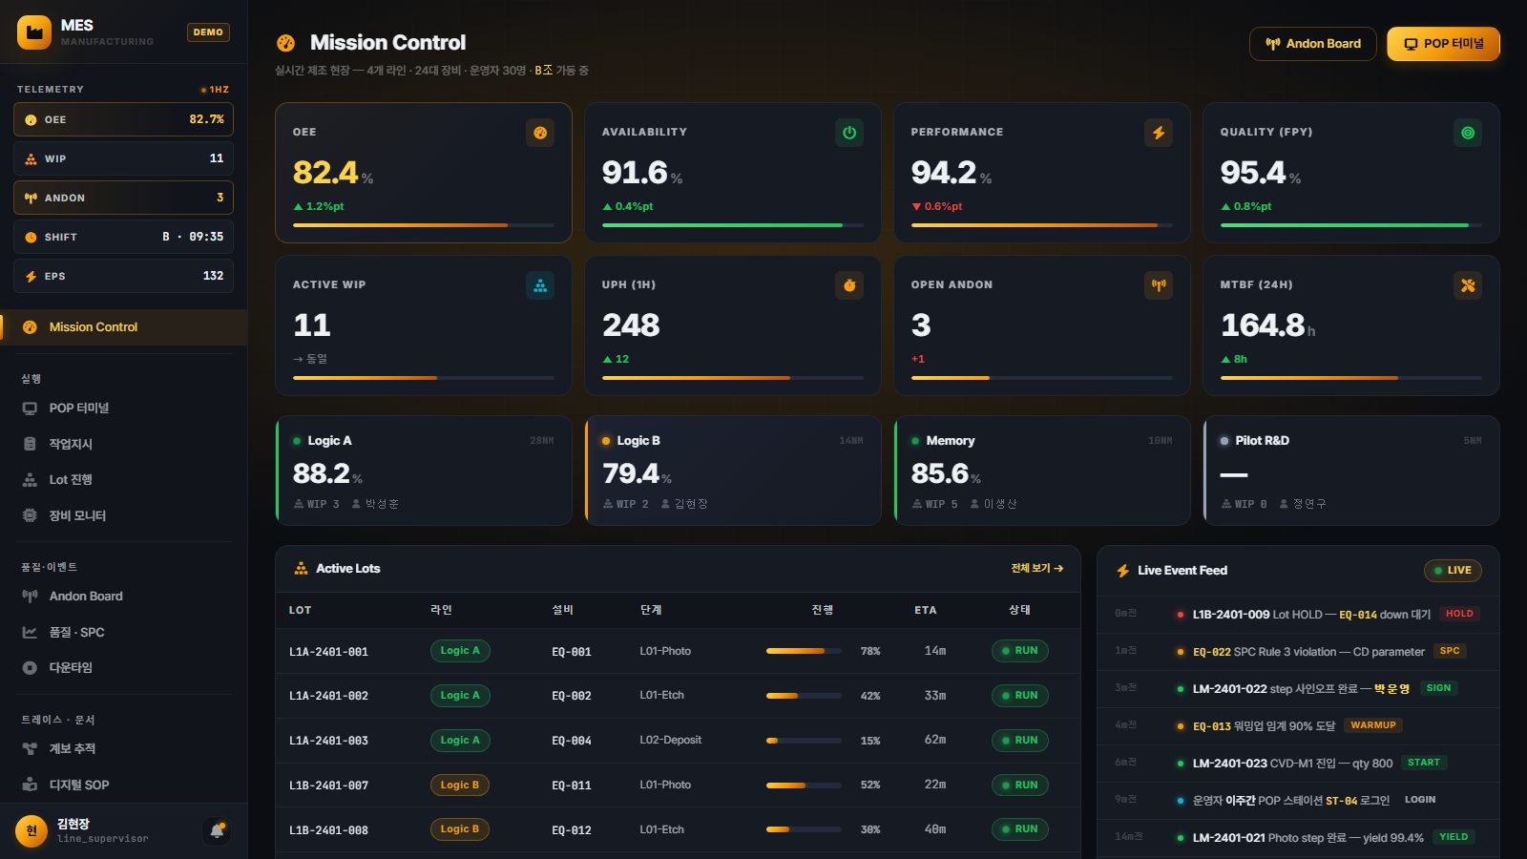The width and height of the screenshot is (1527, 859).
Task: Click the RUN status for lot L1A-2401-002
Action: (1019, 696)
